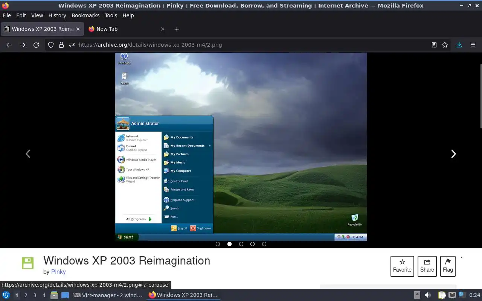
Task: Open a new tab with the plus button
Action: click(177, 29)
